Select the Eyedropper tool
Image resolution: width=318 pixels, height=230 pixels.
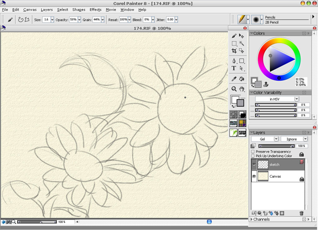point(234,79)
